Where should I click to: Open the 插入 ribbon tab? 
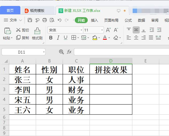pyautogui.click(x=94, y=20)
